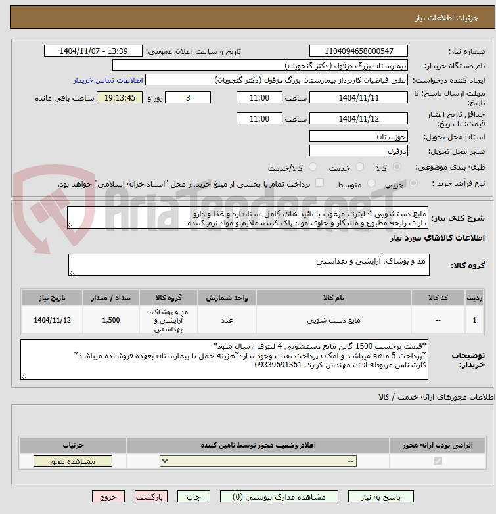
Task: Open the permit status dropdown
Action: [x=258, y=461]
